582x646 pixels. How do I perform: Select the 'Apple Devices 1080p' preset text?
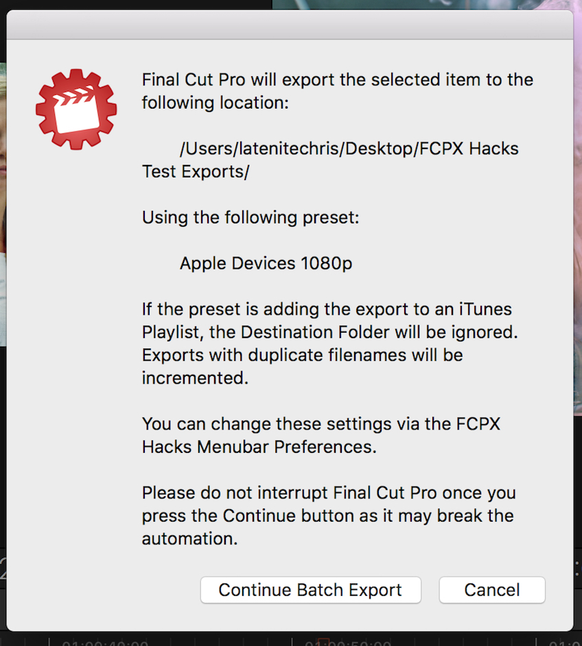266,263
